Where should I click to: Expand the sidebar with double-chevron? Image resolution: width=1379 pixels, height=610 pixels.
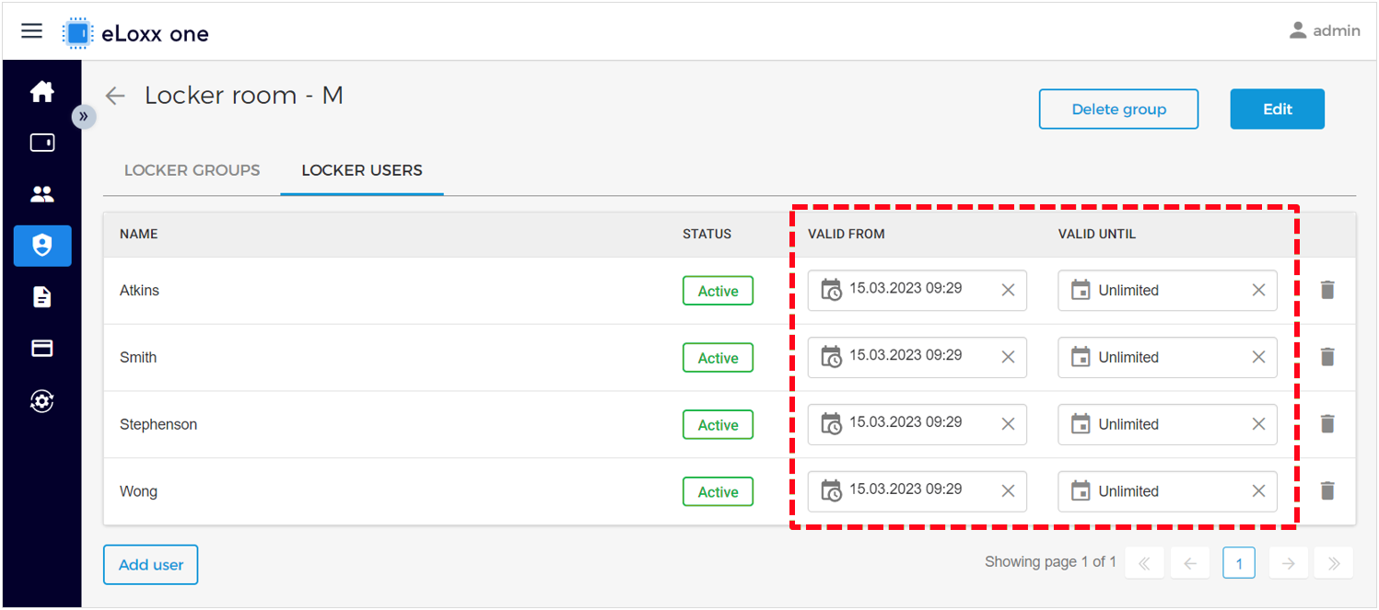[x=84, y=116]
